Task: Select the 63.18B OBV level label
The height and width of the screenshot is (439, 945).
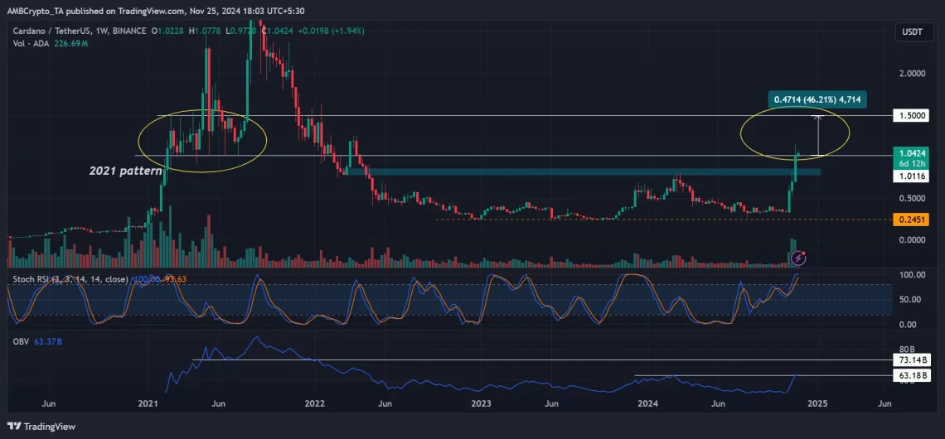Action: (914, 376)
